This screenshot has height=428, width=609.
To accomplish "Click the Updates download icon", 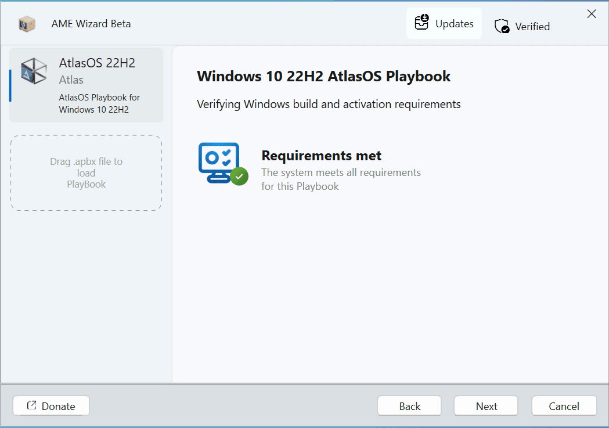I will (x=421, y=23).
